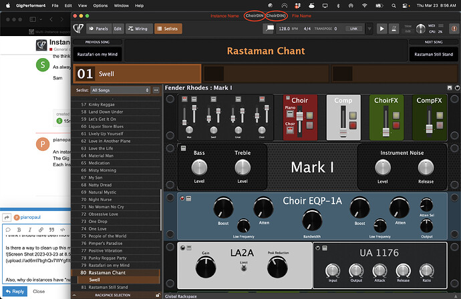Select song 71 No Woman No Cry

point(116,207)
